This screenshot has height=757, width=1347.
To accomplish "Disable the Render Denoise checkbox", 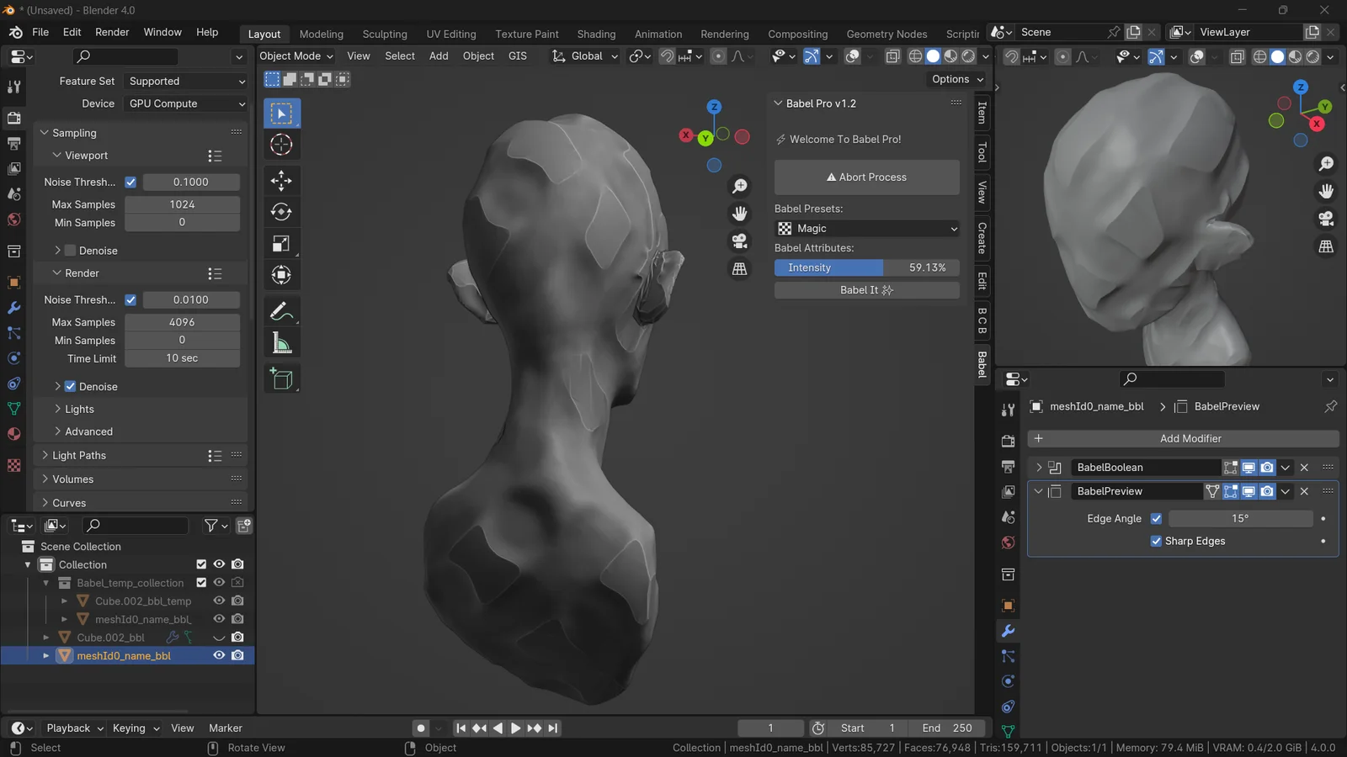I will point(71,387).
